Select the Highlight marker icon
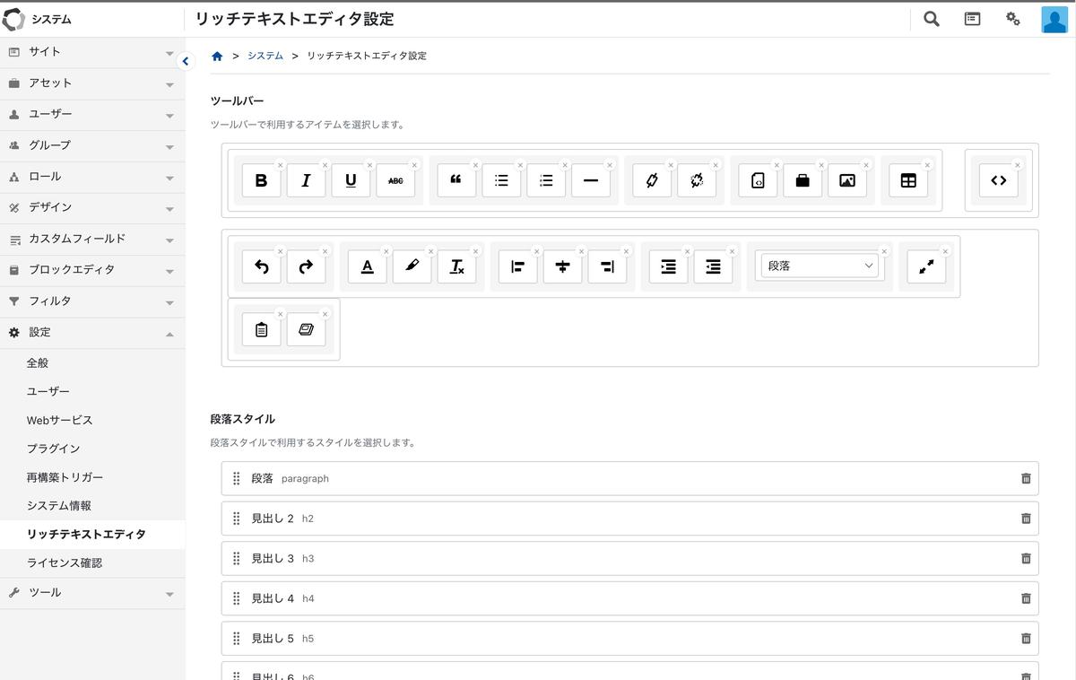 412,266
